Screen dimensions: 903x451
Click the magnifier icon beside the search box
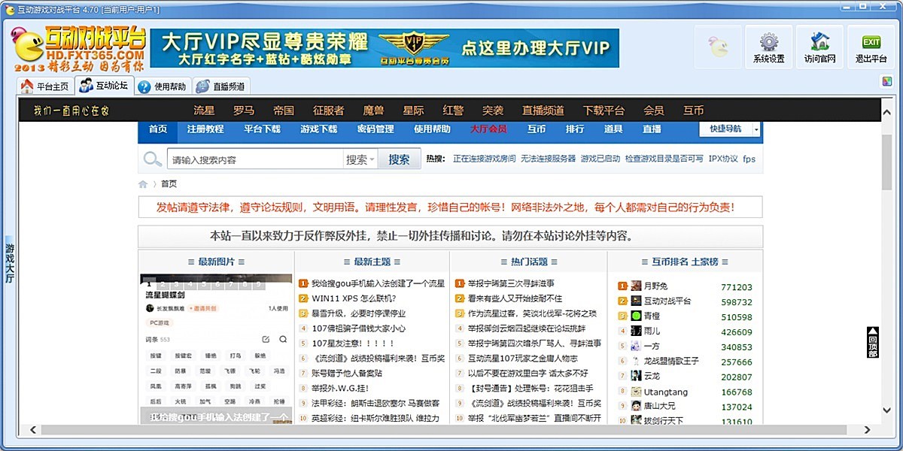(152, 159)
